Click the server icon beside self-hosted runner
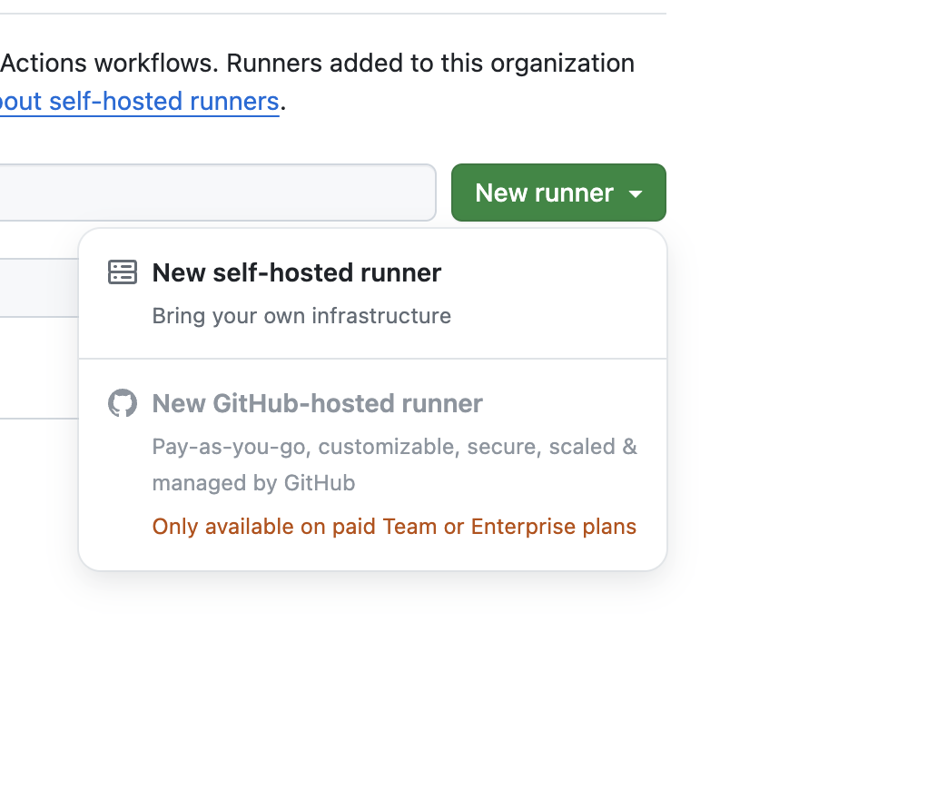The image size is (937, 810). [x=123, y=272]
